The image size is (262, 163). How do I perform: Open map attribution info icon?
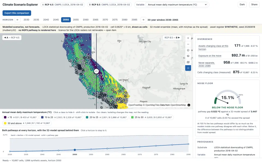pos(189,105)
